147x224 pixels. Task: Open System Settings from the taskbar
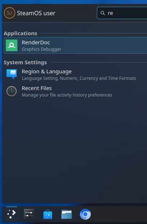[x=29, y=214]
